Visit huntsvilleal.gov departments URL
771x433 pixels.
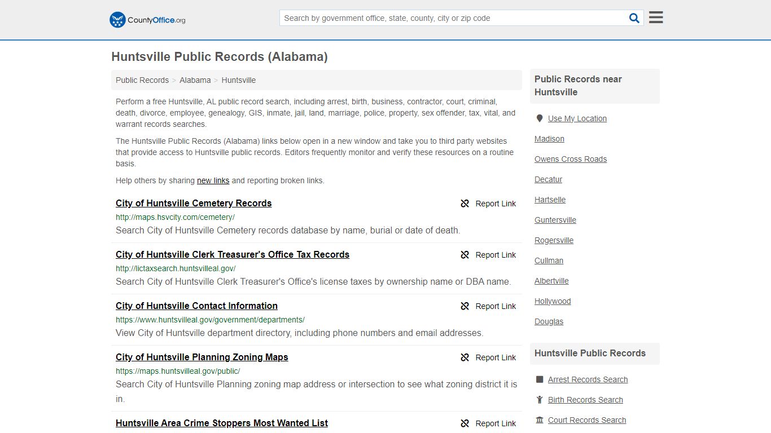pyautogui.click(x=210, y=320)
